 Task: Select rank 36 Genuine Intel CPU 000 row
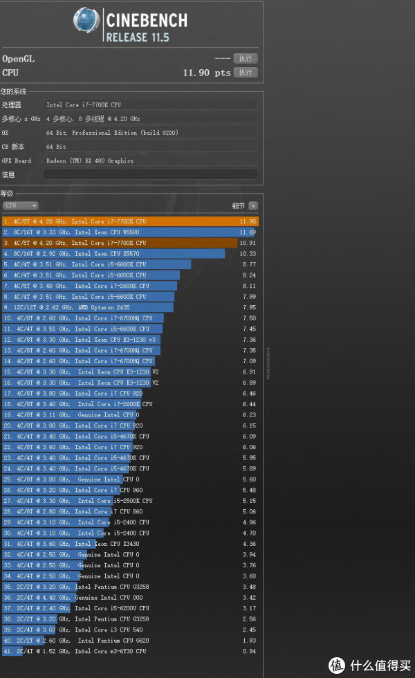click(x=130, y=598)
